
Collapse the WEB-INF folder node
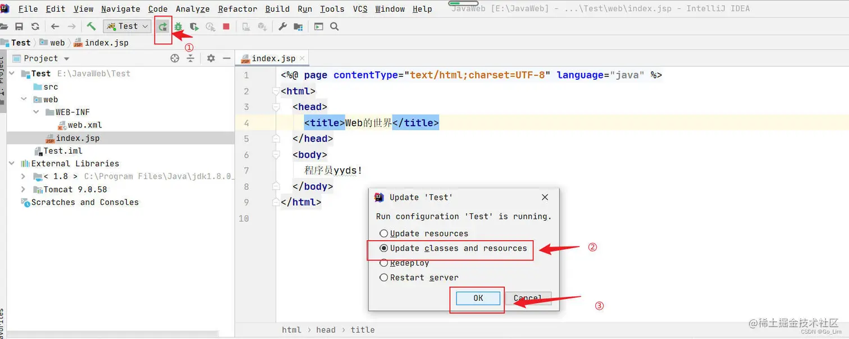[x=36, y=112]
